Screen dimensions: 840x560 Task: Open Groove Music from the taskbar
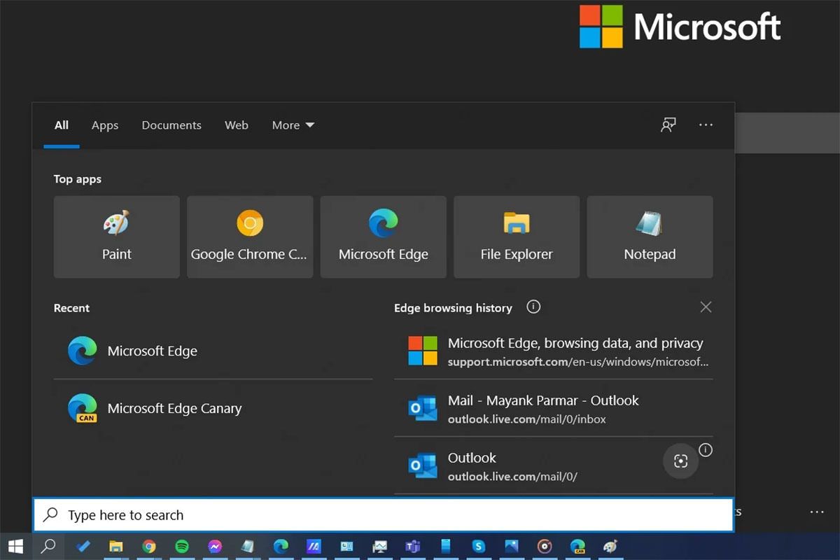pyautogui.click(x=545, y=546)
